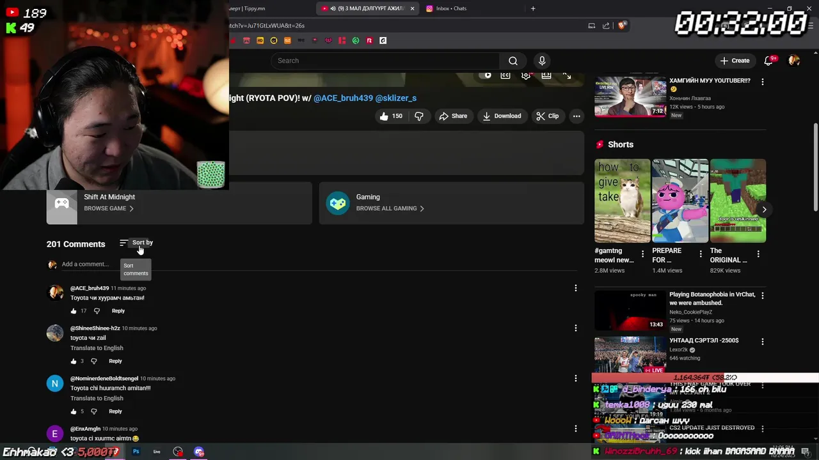Reply to @ShineeShinee-h2z's comment

click(115, 362)
